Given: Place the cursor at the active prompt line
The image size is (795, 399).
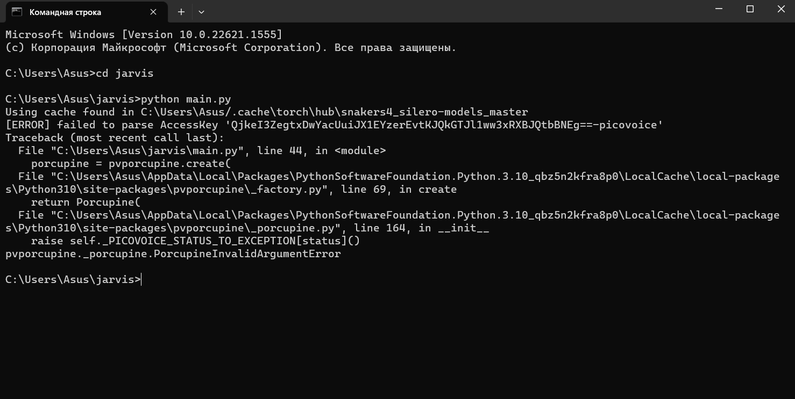Looking at the screenshot, I should click(x=140, y=279).
